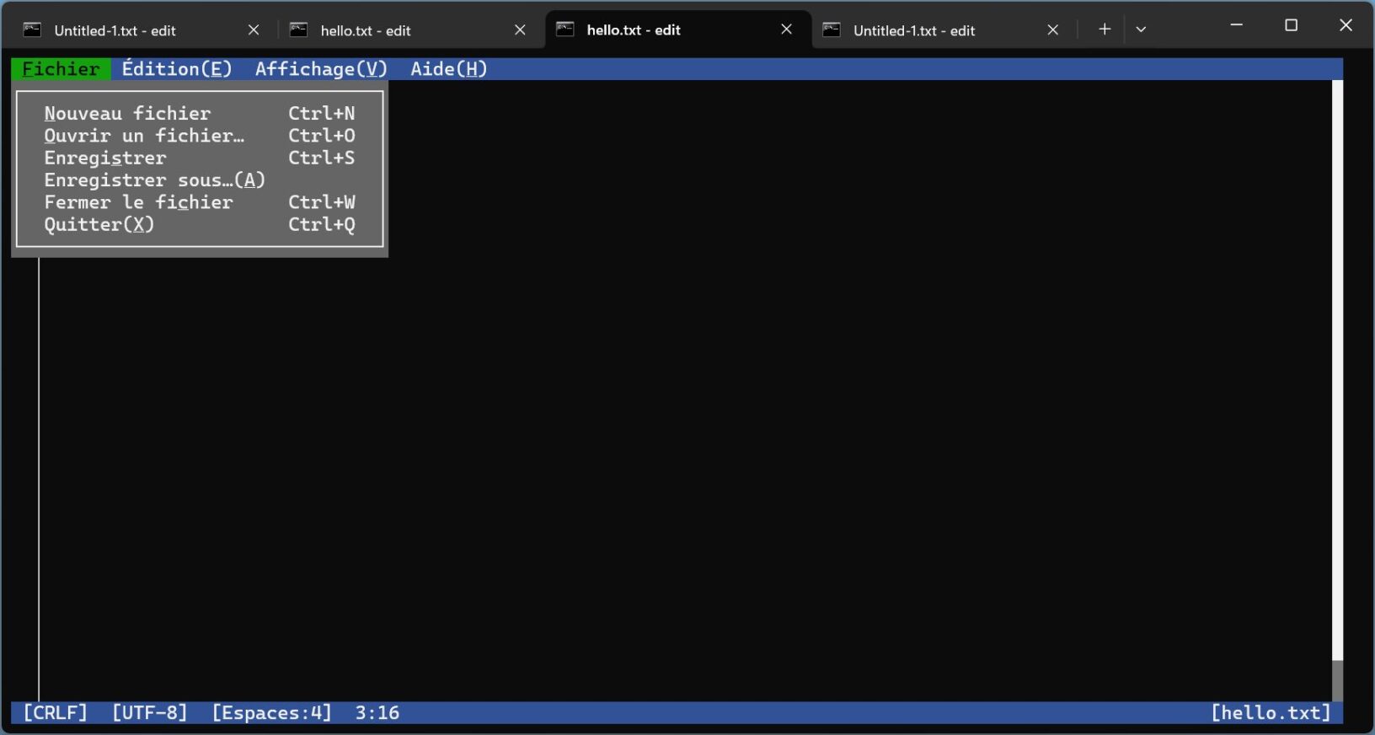Toggle the [CRLF] line ending indicator

(x=55, y=713)
